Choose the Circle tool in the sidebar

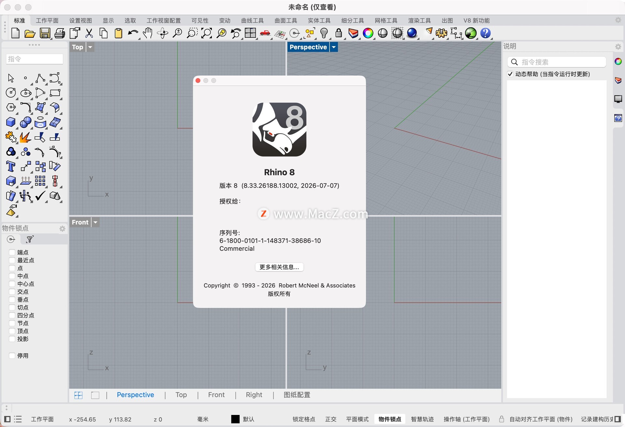click(11, 93)
